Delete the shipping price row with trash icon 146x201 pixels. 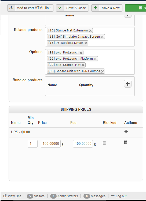click(126, 142)
